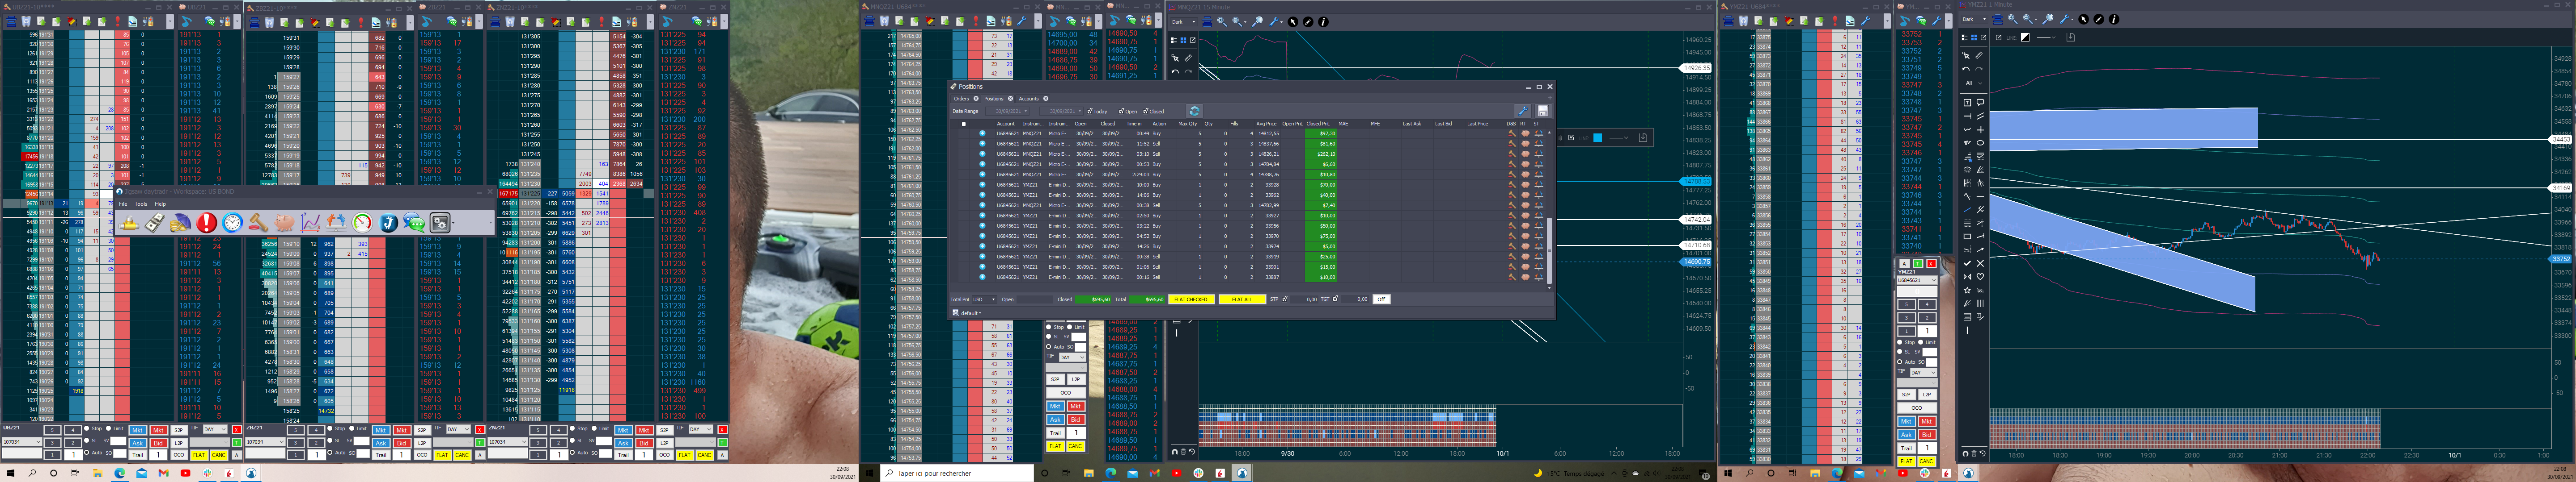Click the chat bubbles icon in Jigsaw toolbar
This screenshot has height=482, width=2576.
point(414,223)
